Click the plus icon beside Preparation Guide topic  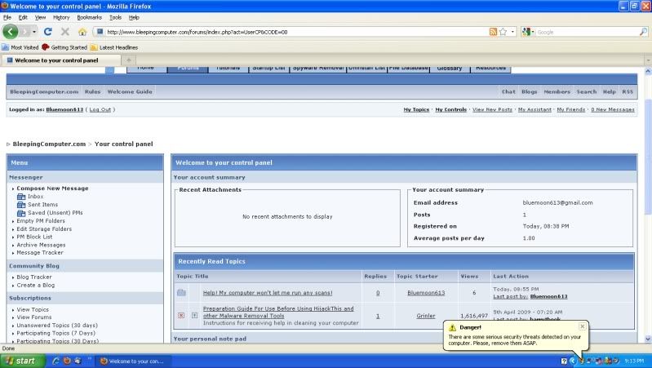(194, 316)
